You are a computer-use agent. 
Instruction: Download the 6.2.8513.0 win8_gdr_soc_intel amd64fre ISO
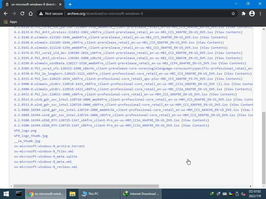click(x=123, y=99)
